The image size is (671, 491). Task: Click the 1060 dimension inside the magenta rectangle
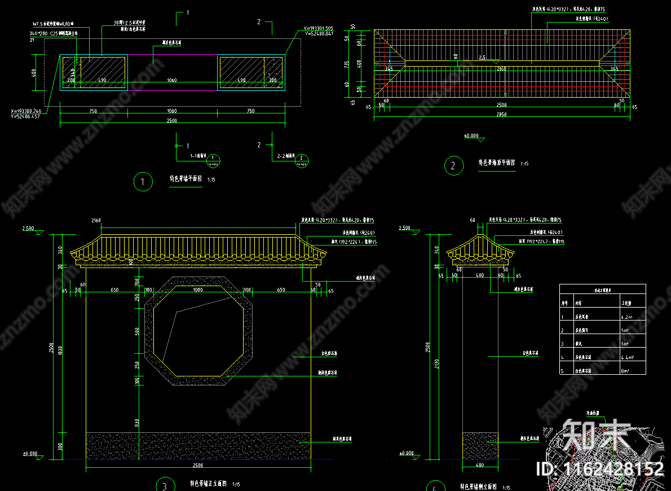click(x=172, y=80)
